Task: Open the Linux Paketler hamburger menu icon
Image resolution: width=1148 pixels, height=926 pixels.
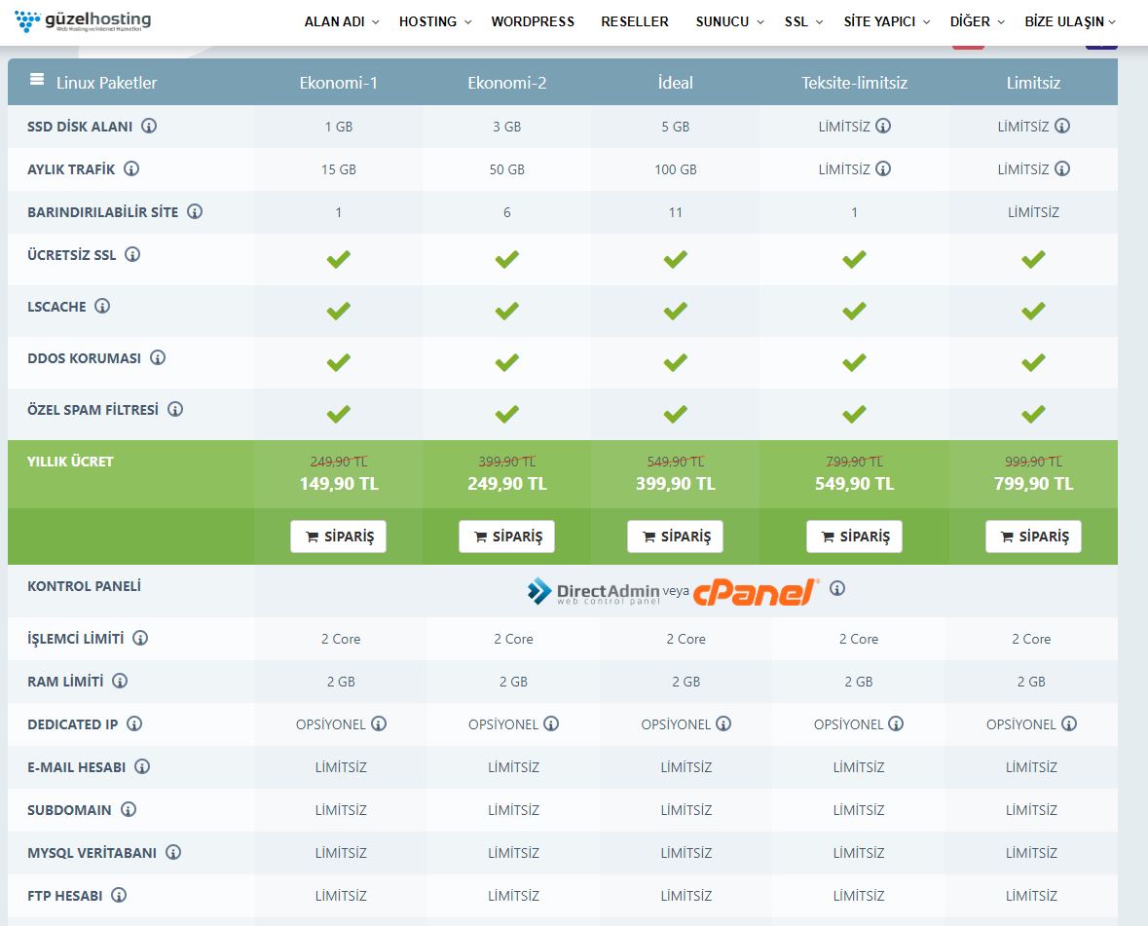Action: 36,82
